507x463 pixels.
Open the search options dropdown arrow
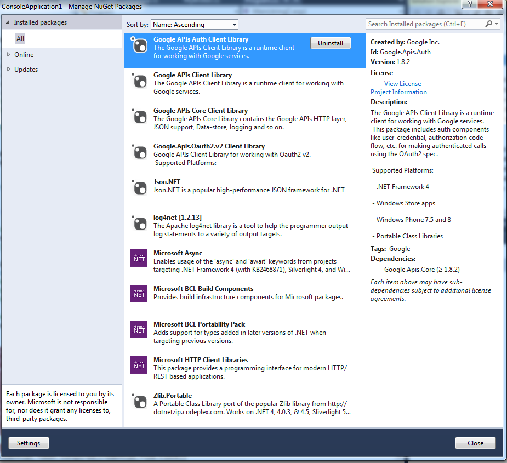tap(497, 24)
